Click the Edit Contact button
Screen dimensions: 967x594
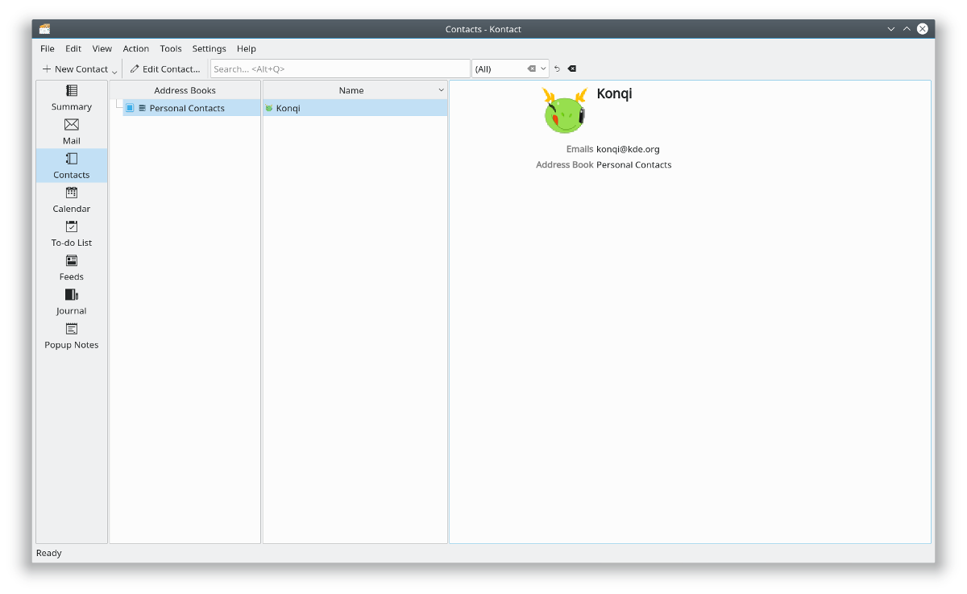tap(165, 69)
